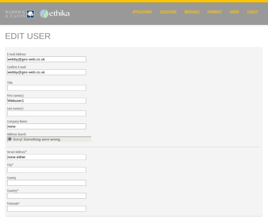
Task: Click the 'Title' label
Action: click(10, 83)
